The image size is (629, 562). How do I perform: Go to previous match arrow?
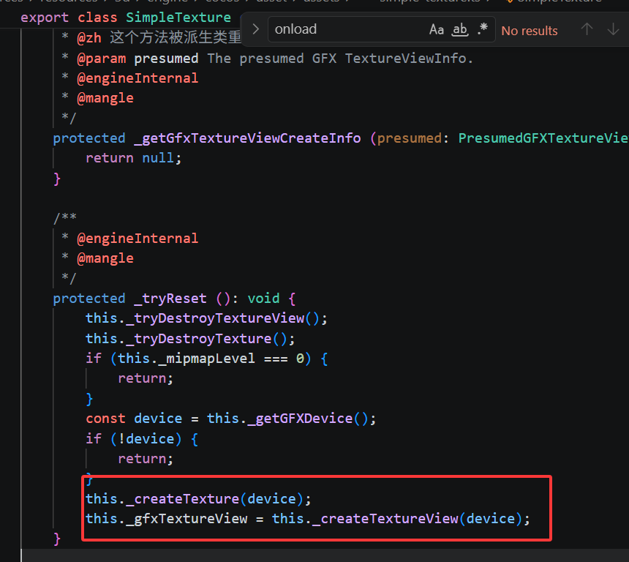coord(587,29)
